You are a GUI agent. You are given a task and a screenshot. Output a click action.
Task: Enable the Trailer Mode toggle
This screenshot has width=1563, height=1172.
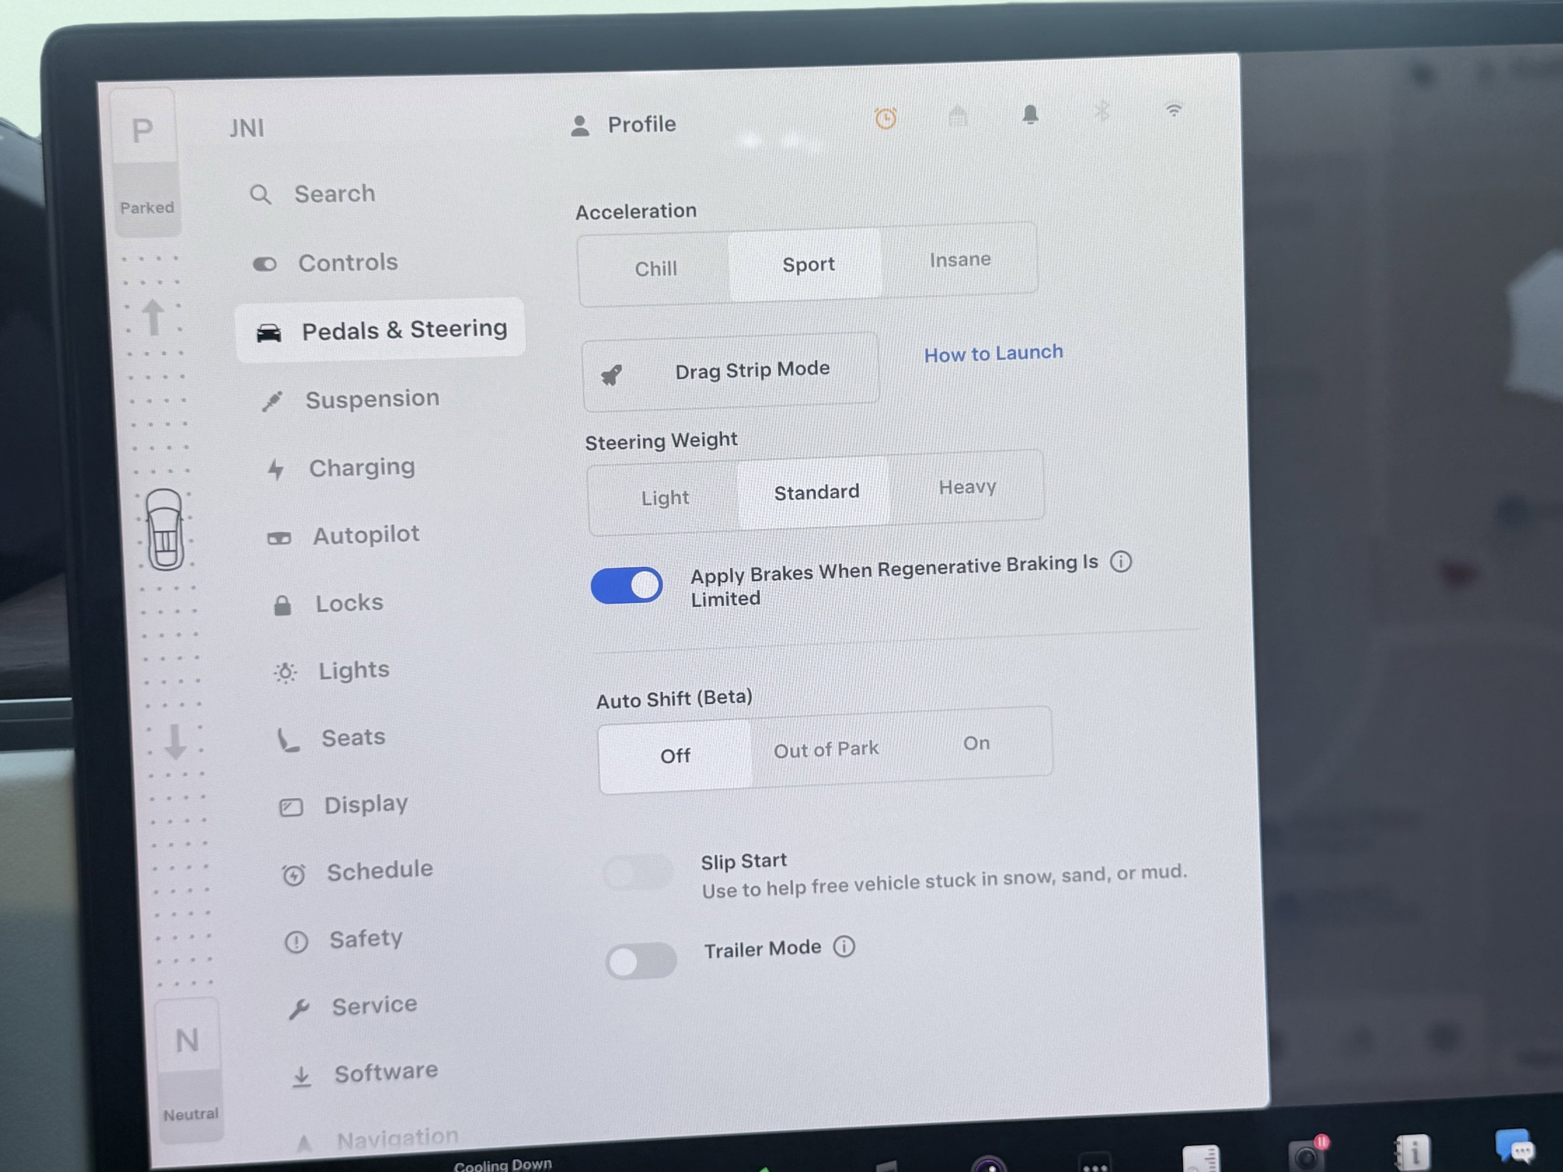point(640,961)
